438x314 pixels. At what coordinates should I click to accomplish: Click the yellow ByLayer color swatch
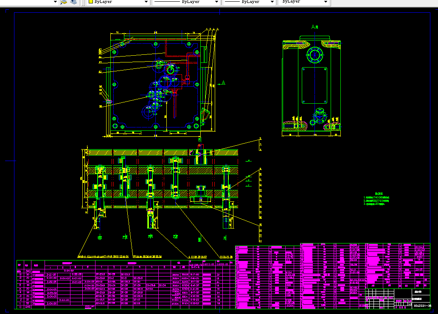pyautogui.click(x=91, y=2)
